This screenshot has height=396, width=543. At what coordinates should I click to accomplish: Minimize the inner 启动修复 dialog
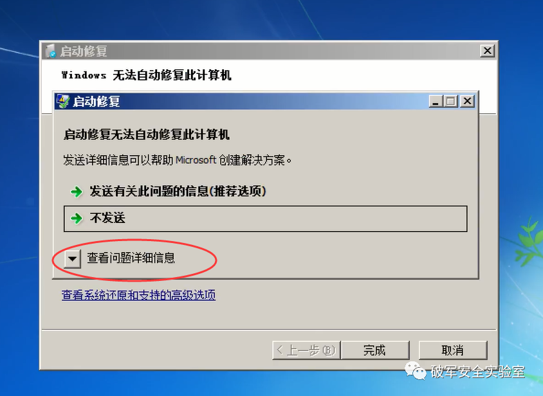[436, 102]
